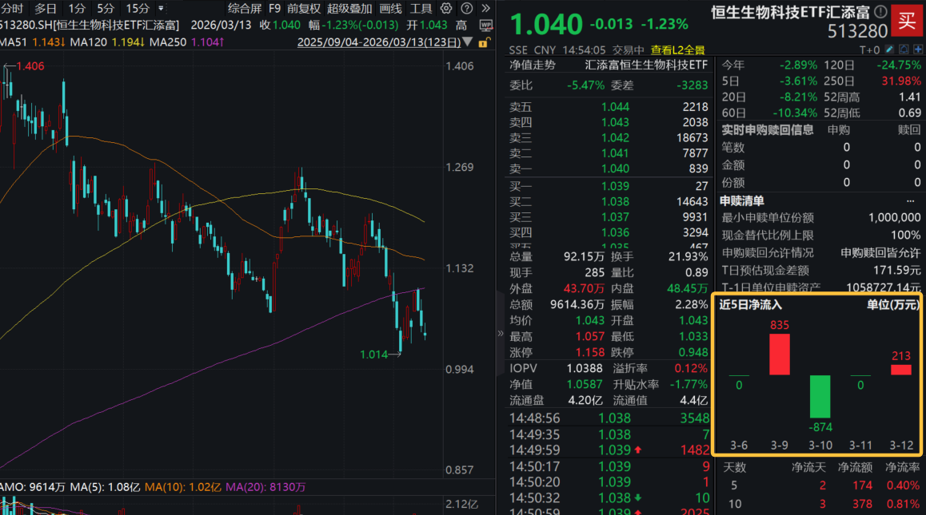Toggle 超级叠加 overlay option
Image resolution: width=926 pixels, height=515 pixels.
(349, 9)
